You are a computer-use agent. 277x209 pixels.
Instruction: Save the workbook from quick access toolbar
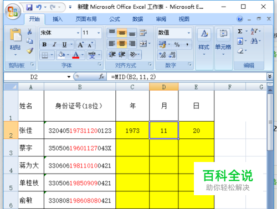point(29,7)
